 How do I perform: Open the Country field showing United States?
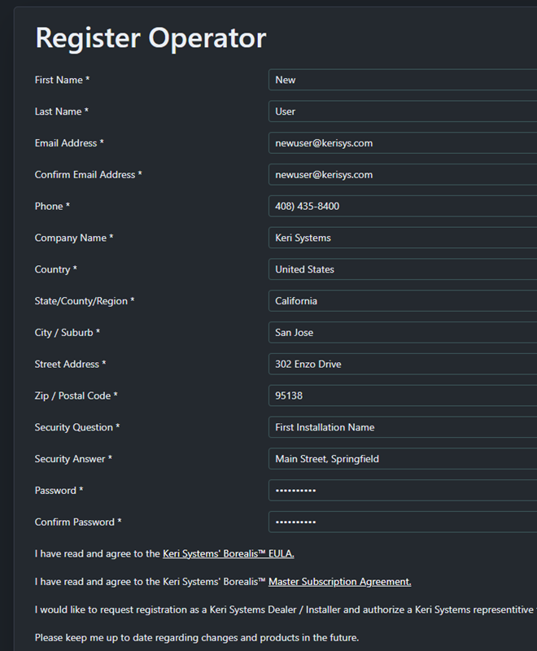point(403,269)
